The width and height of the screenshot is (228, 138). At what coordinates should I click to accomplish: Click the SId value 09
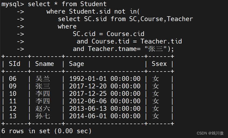(13, 86)
